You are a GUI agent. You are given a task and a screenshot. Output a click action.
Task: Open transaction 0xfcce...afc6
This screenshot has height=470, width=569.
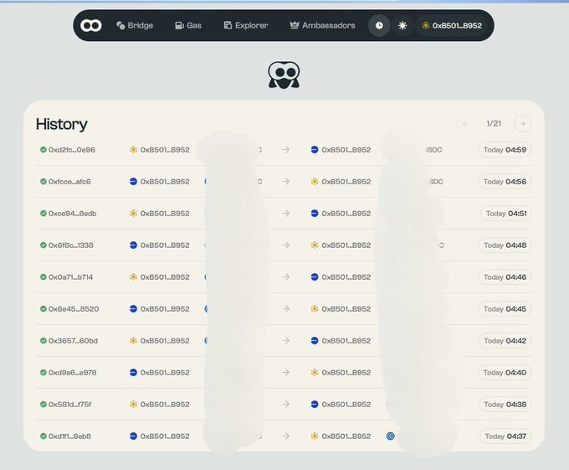(69, 182)
